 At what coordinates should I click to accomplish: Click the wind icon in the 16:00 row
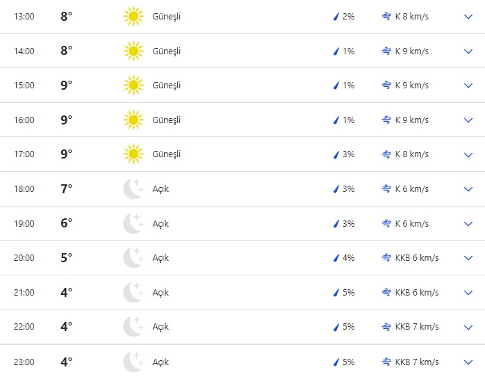386,120
